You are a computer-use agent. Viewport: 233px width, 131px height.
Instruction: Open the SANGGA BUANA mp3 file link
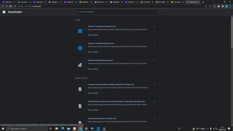[116, 102]
